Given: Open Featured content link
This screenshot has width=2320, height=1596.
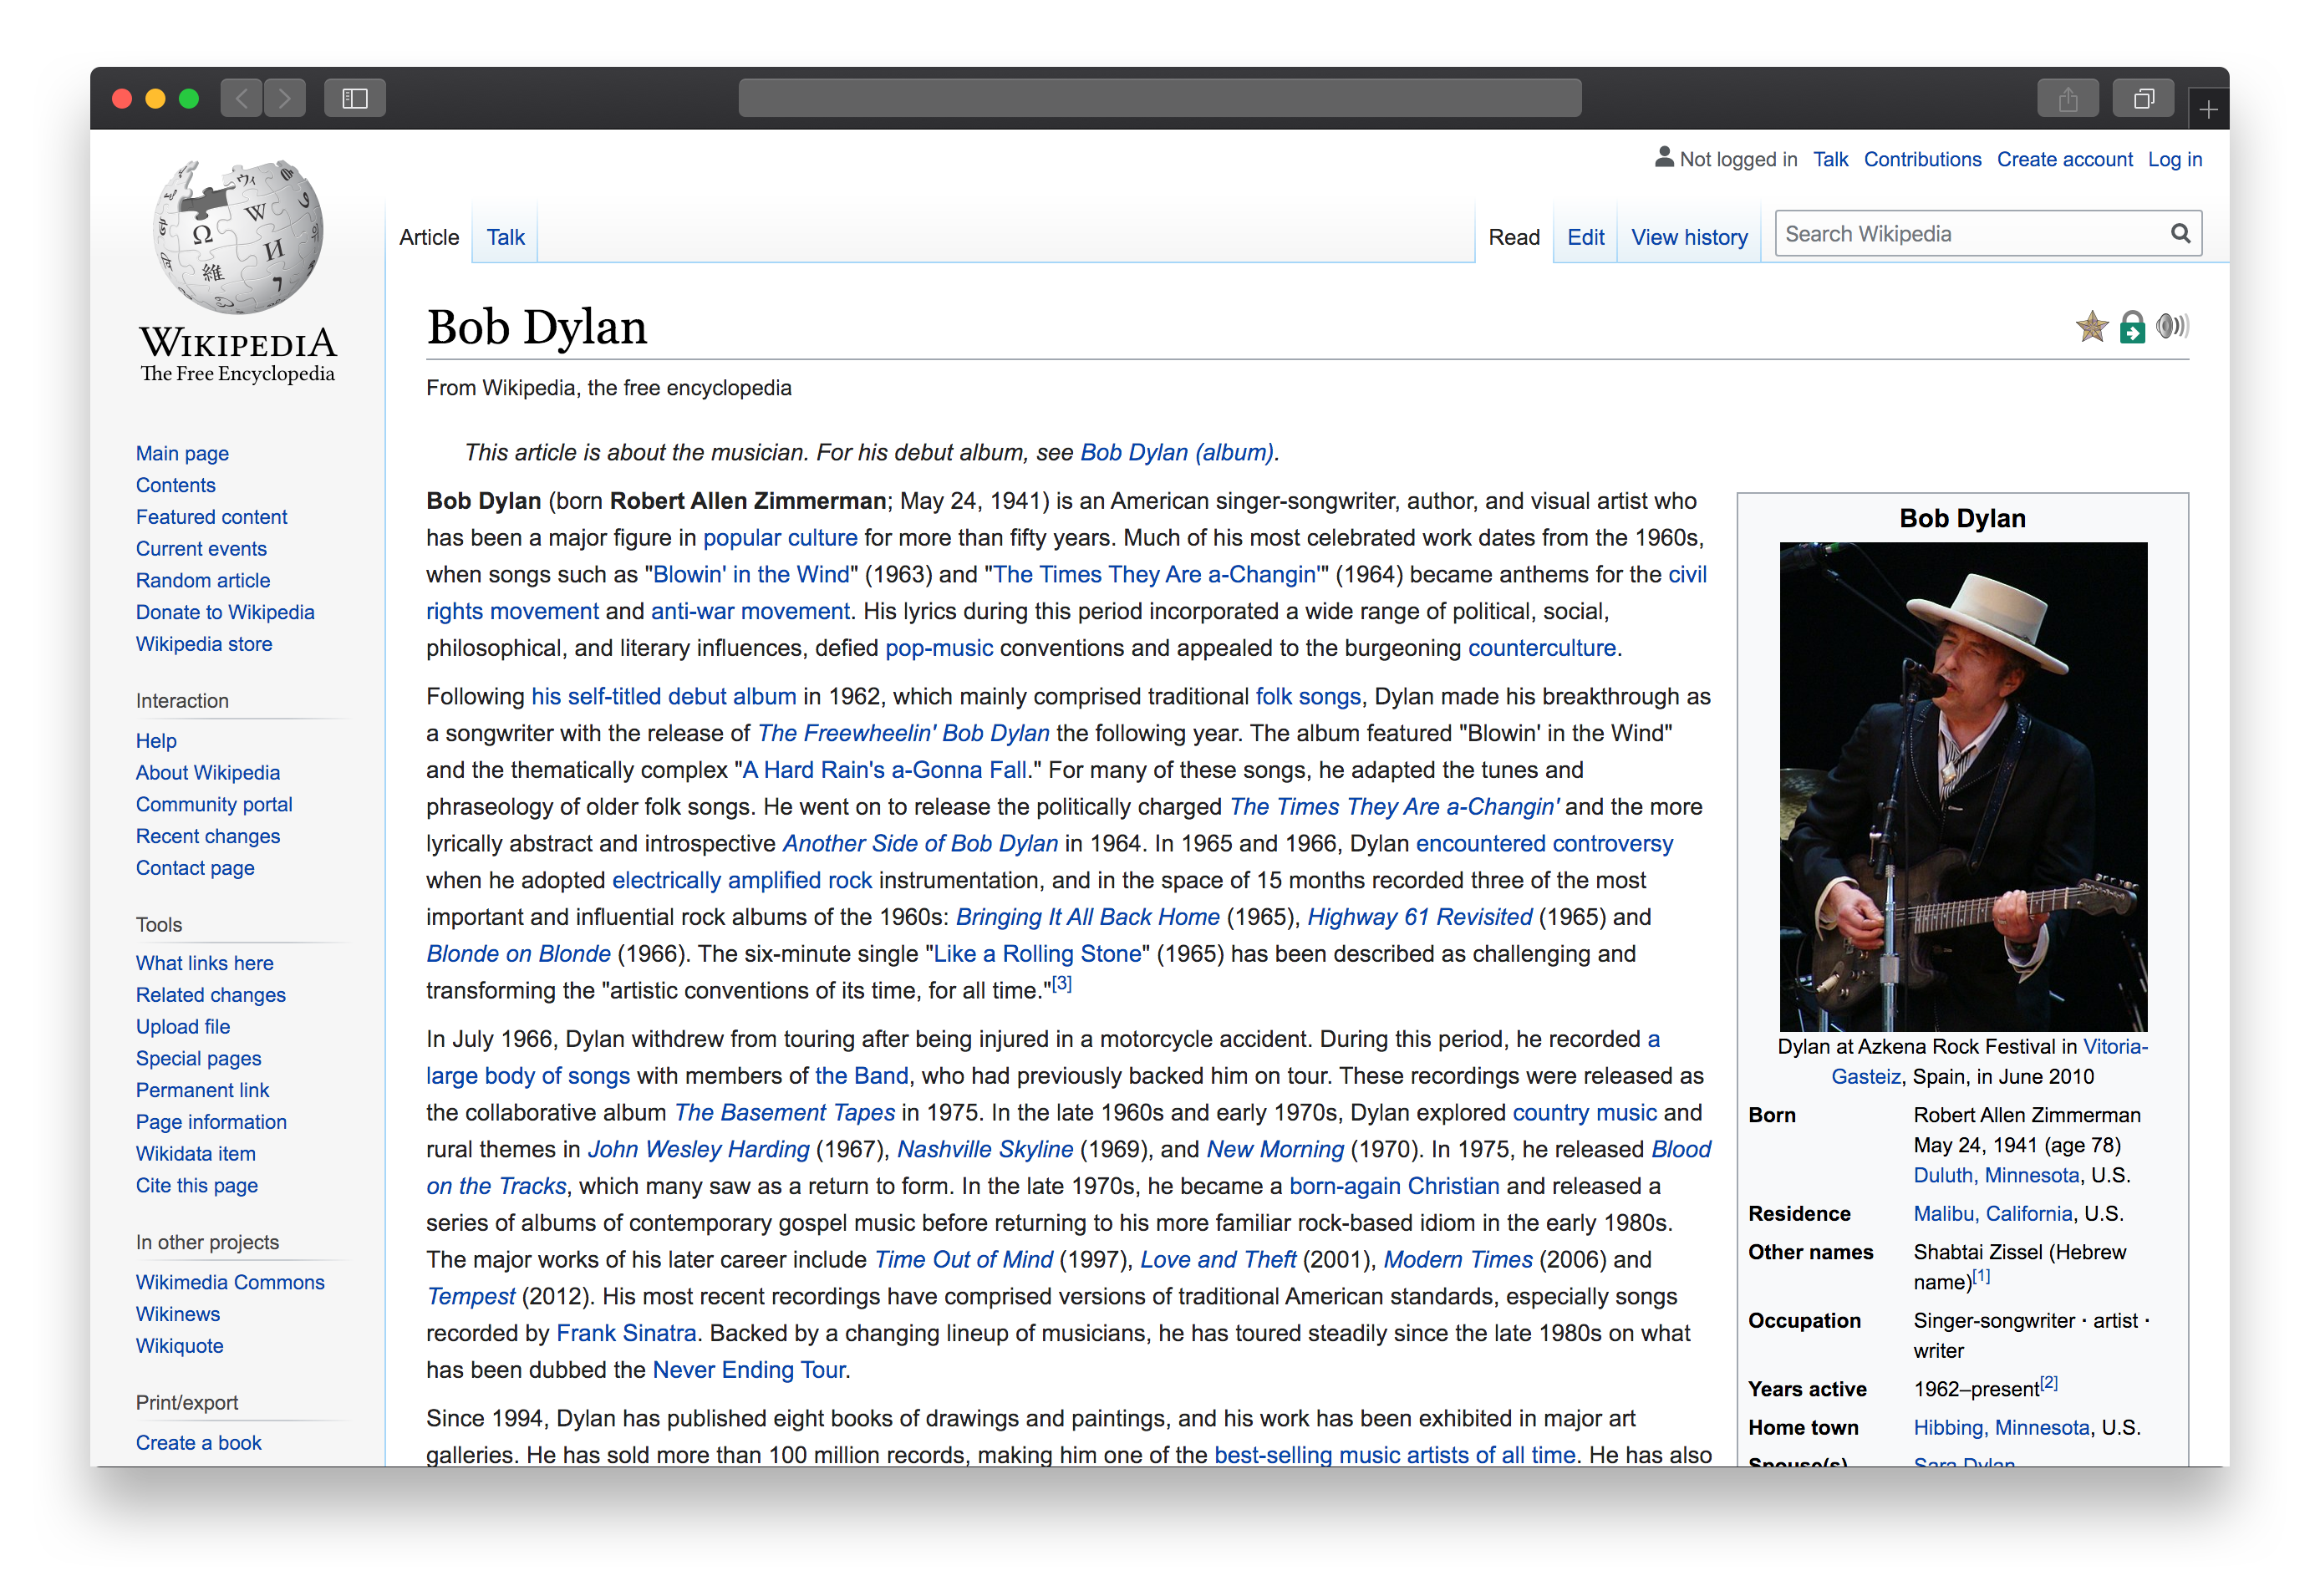Looking at the screenshot, I should pos(212,517).
